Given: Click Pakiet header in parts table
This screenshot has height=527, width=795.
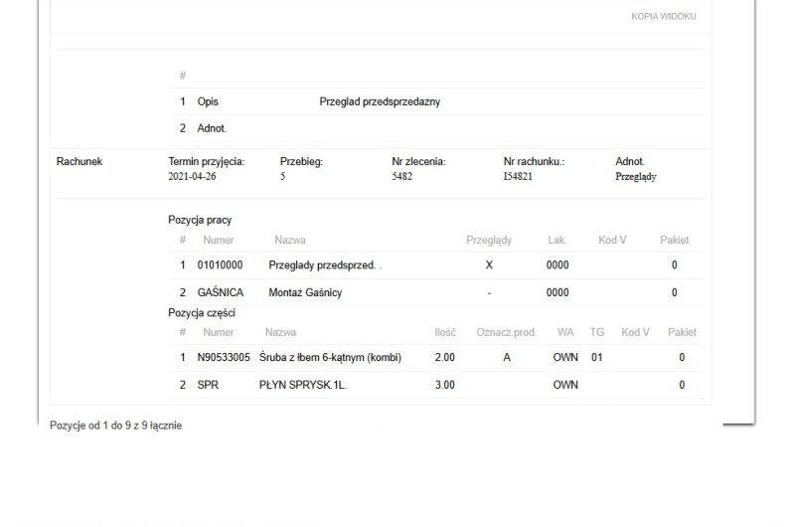Looking at the screenshot, I should [x=682, y=332].
